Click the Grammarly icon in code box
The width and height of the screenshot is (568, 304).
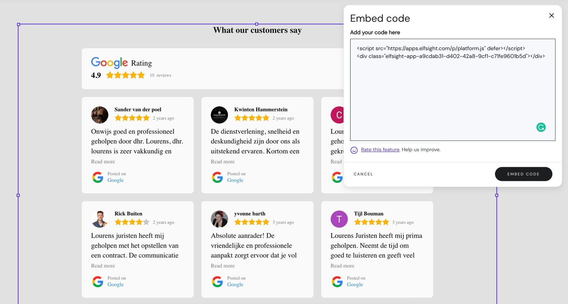(541, 127)
